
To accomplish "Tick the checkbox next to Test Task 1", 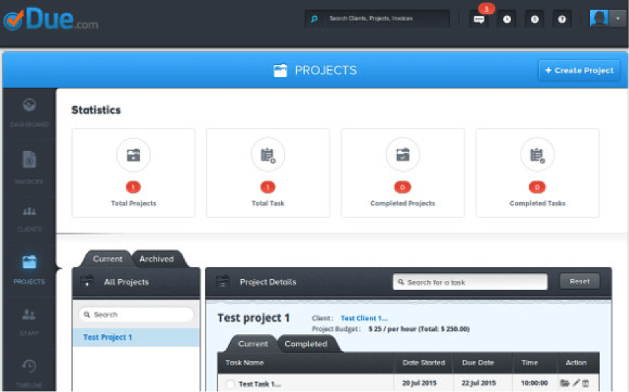I will 230,384.
